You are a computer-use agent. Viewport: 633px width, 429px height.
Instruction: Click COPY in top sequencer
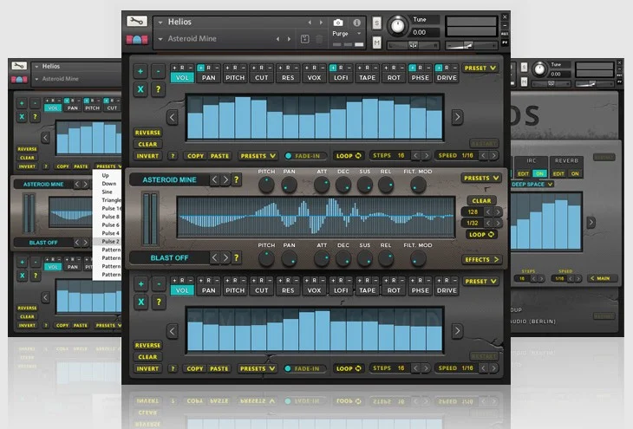[x=195, y=156]
